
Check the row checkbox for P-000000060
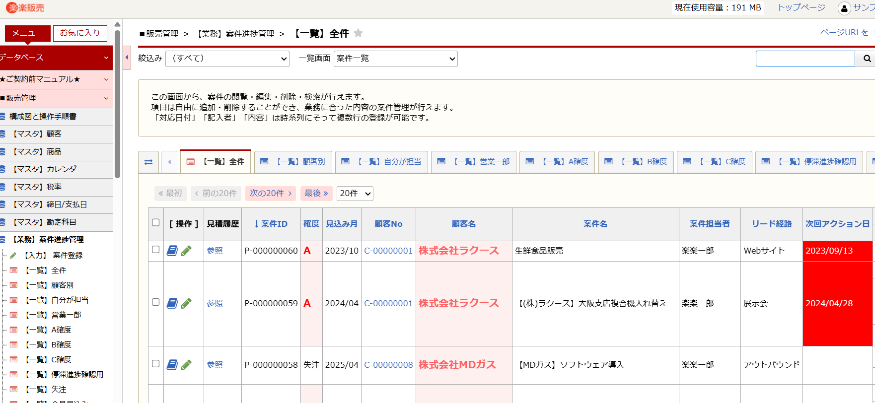(x=156, y=250)
